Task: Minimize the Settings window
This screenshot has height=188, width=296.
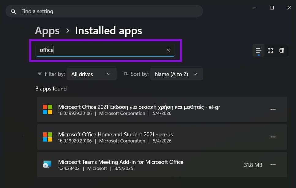Action: 254,8
